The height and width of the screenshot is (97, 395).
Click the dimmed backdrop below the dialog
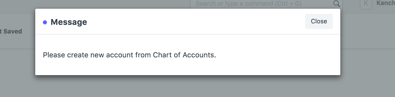tap(188, 86)
